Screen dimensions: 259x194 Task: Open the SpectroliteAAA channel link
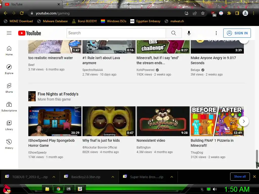[x=93, y=70]
